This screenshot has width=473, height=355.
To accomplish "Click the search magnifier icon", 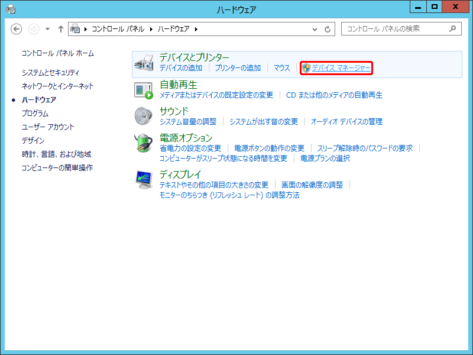I will (452, 28).
